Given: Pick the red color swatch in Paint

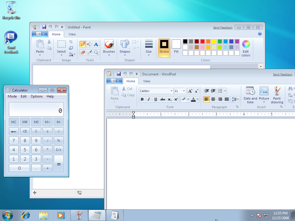Looking at the screenshot, I should click(x=203, y=41).
